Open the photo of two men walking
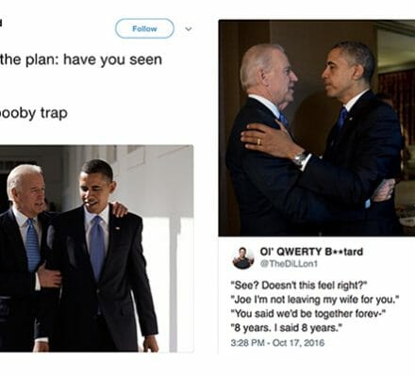This screenshot has width=415, height=377. [96, 249]
